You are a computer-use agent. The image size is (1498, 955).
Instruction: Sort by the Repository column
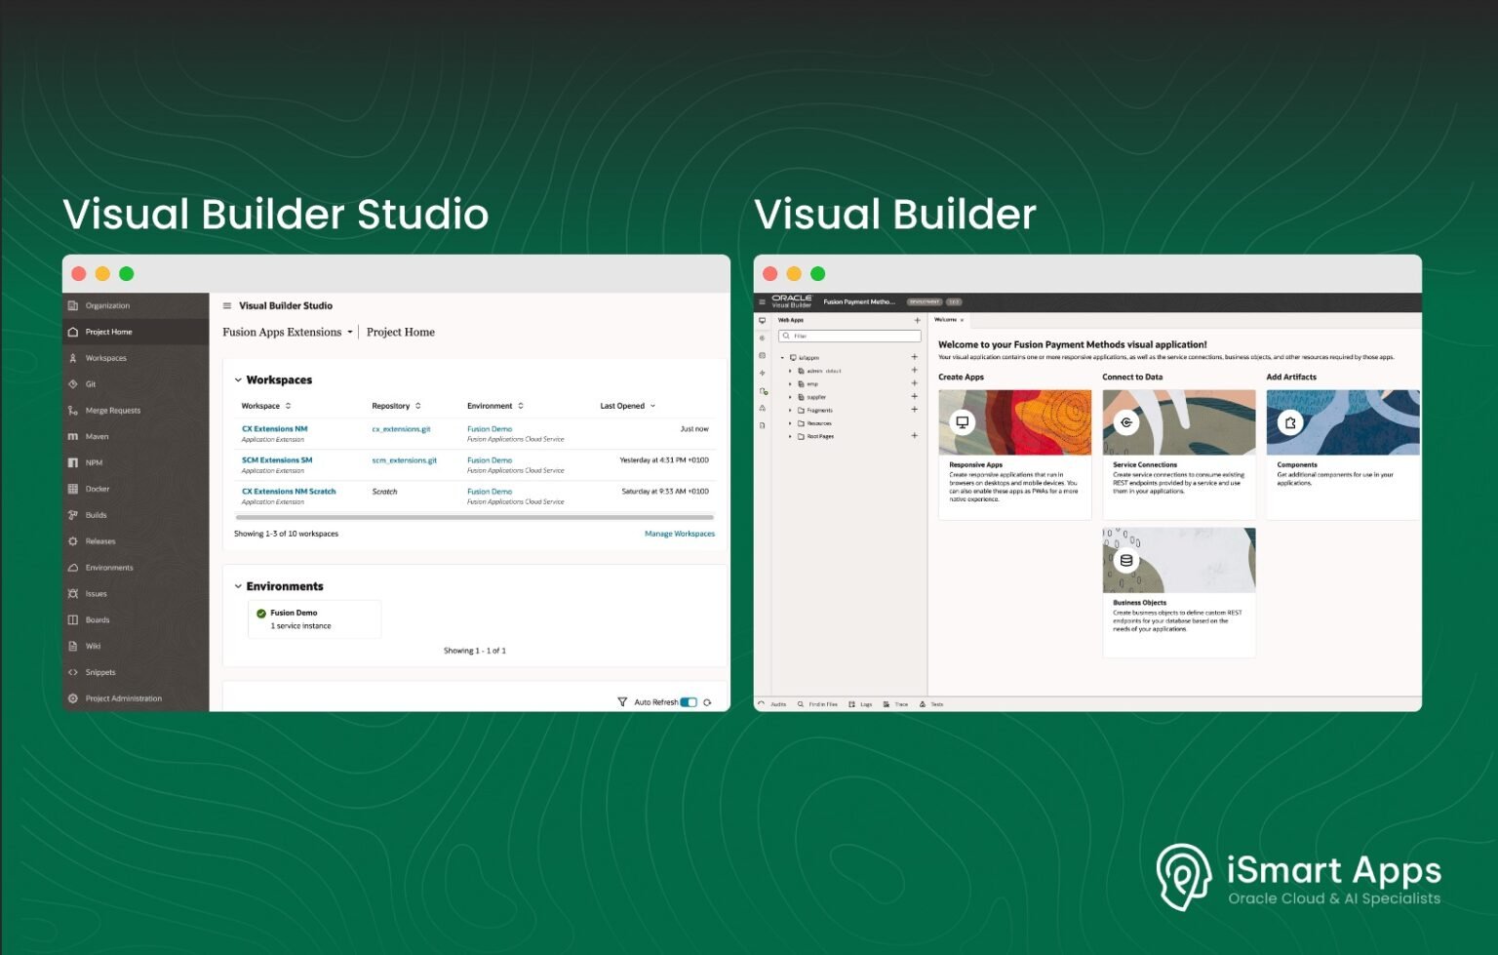tap(396, 406)
